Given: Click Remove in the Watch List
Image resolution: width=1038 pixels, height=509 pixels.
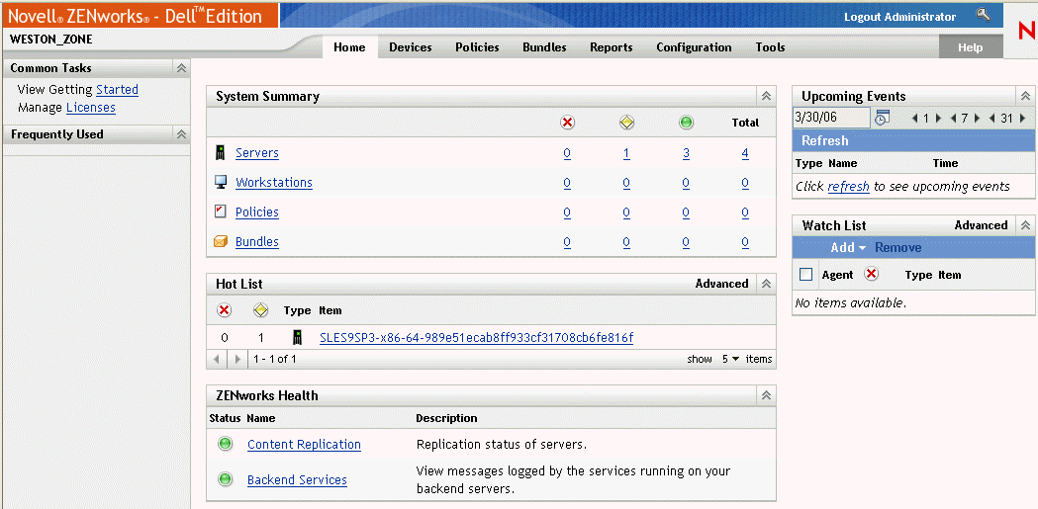Looking at the screenshot, I should pos(897,247).
